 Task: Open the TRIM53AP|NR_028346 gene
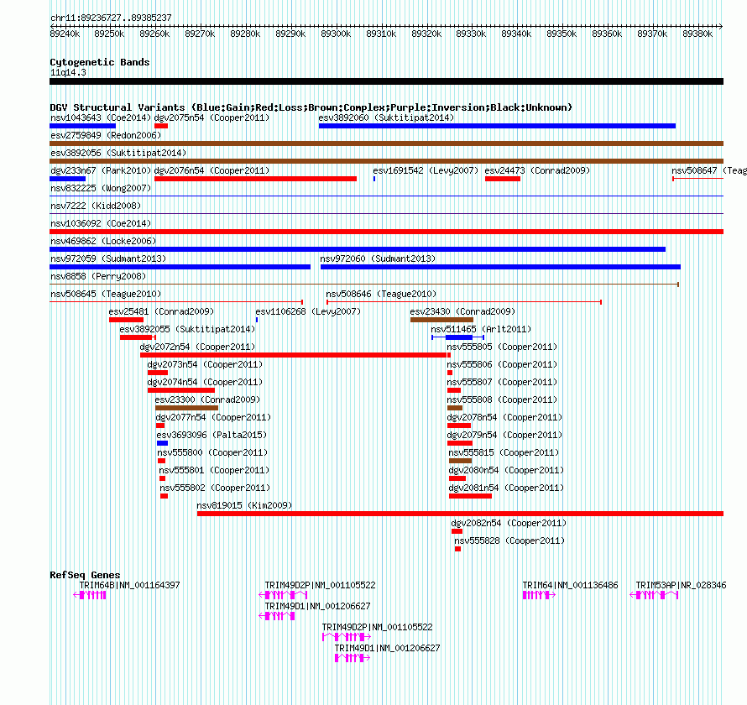click(x=654, y=595)
